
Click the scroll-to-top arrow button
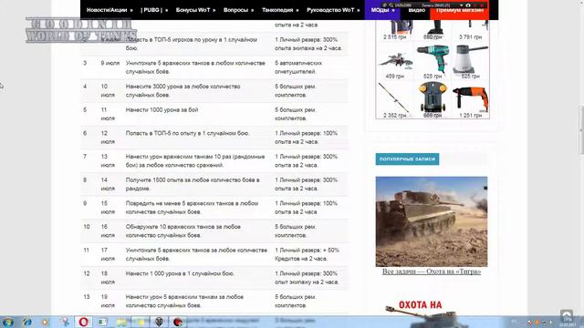coord(567,315)
